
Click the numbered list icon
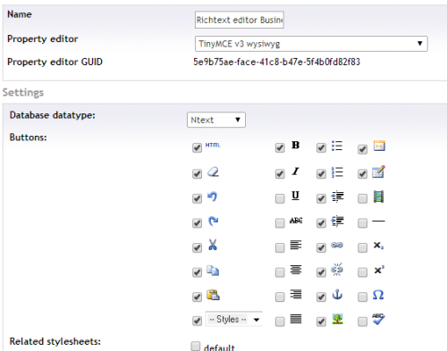(x=337, y=172)
